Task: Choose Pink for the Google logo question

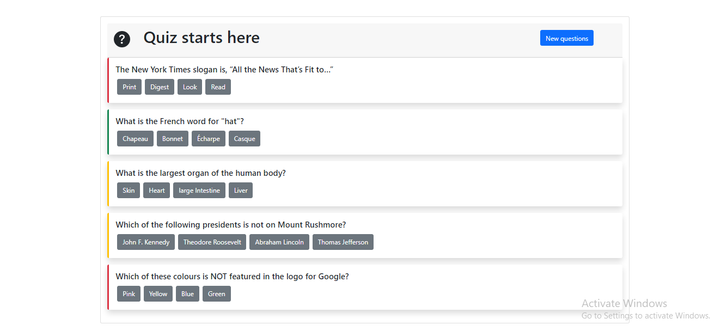Action: 129,294
